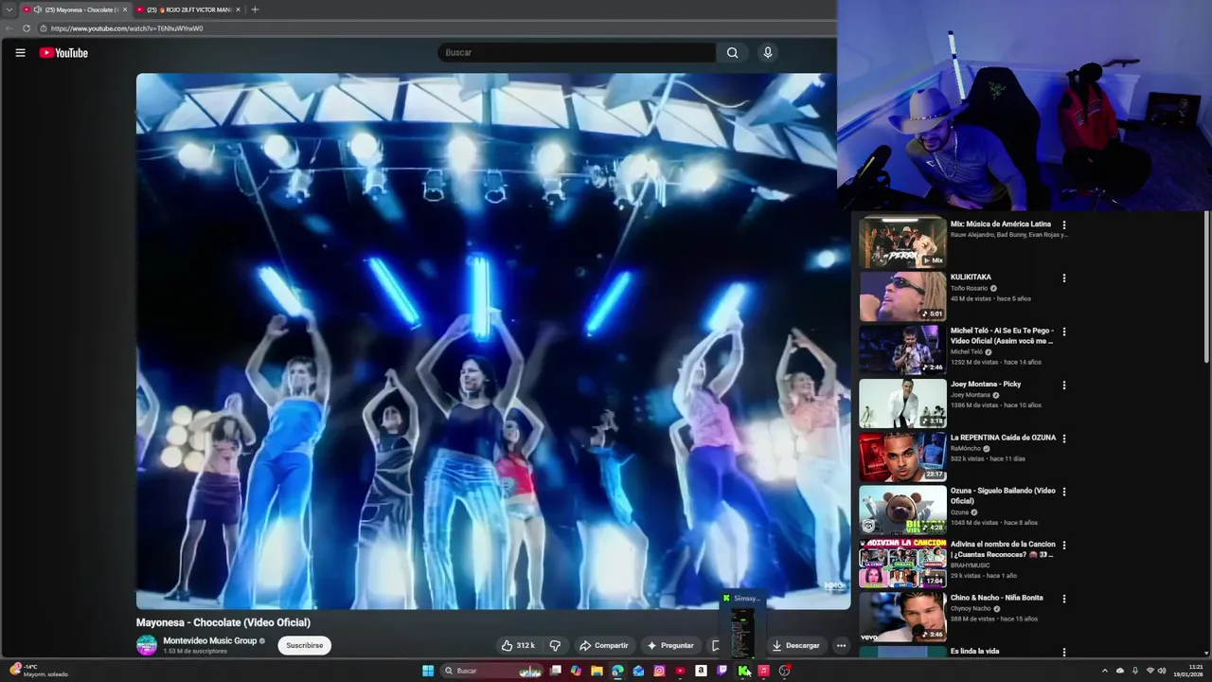
Task: Open options menu for Joey Montana - Picky
Action: (x=1064, y=386)
